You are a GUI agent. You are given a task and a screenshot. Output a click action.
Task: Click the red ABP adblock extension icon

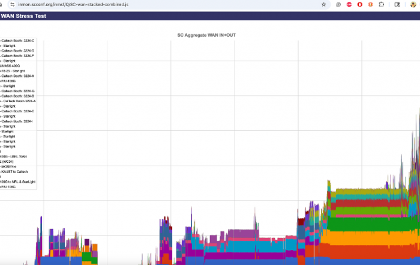[349, 4]
